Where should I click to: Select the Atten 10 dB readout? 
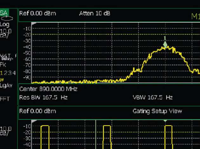click(95, 13)
